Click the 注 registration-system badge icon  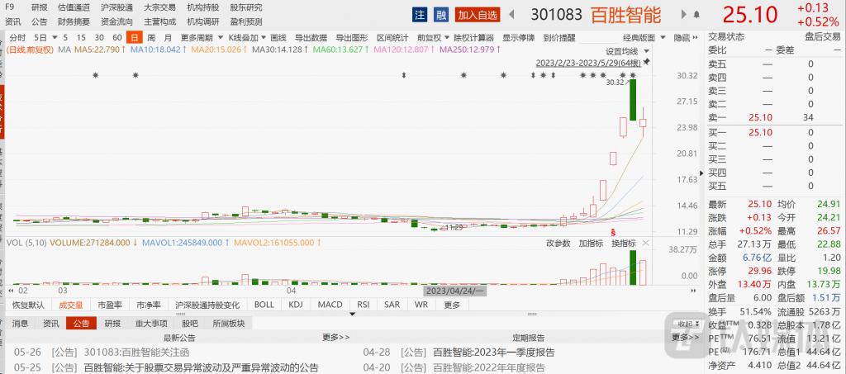pos(420,15)
